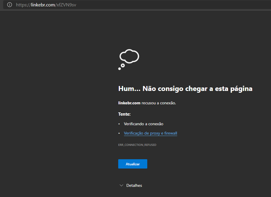Click the thought cloud error icon
Screen dimensions: 271x197
[129, 60]
